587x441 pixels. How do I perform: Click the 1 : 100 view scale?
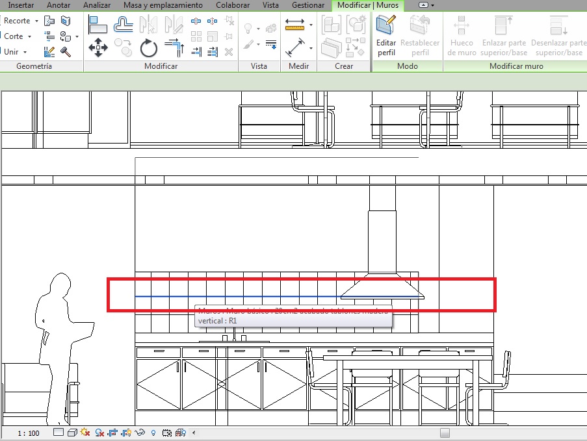28,433
